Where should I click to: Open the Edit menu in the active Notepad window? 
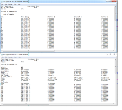[6, 4]
